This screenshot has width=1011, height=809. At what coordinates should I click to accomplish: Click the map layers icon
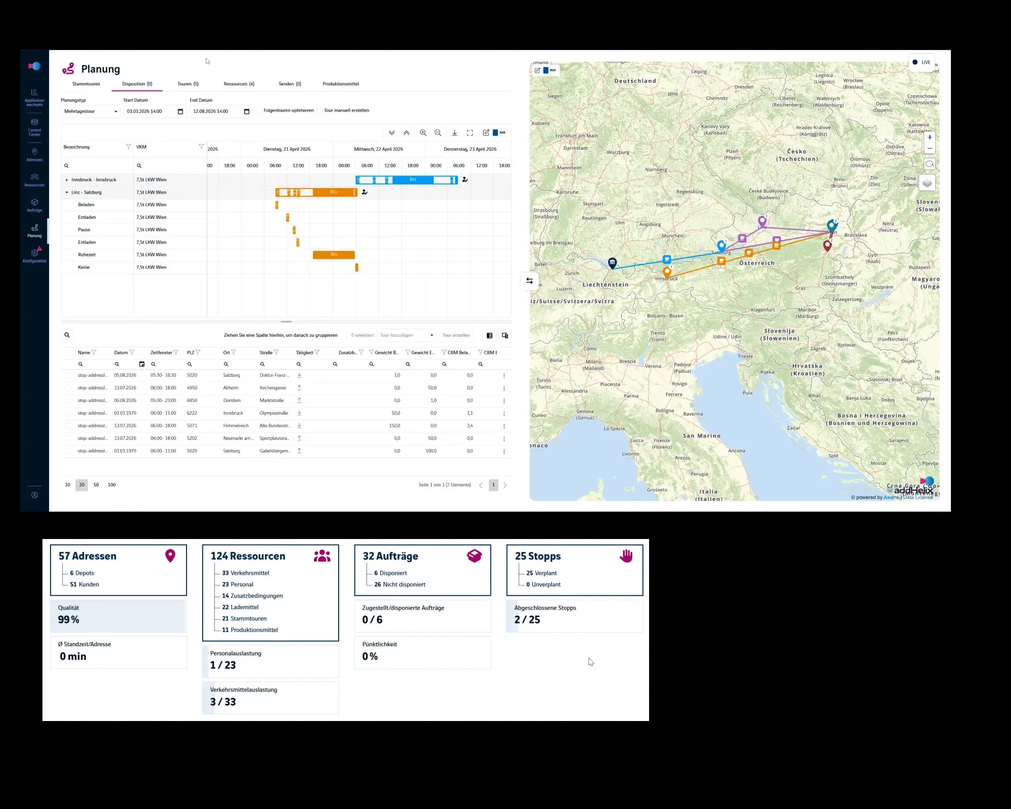(x=927, y=183)
